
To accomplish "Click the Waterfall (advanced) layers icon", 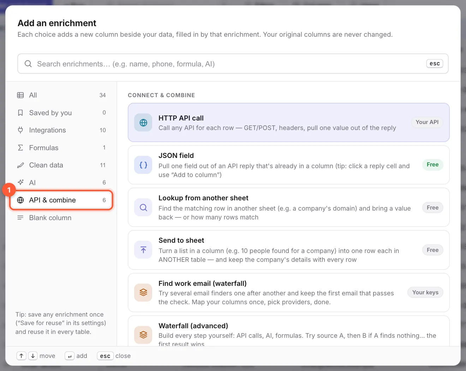I will [x=143, y=335].
